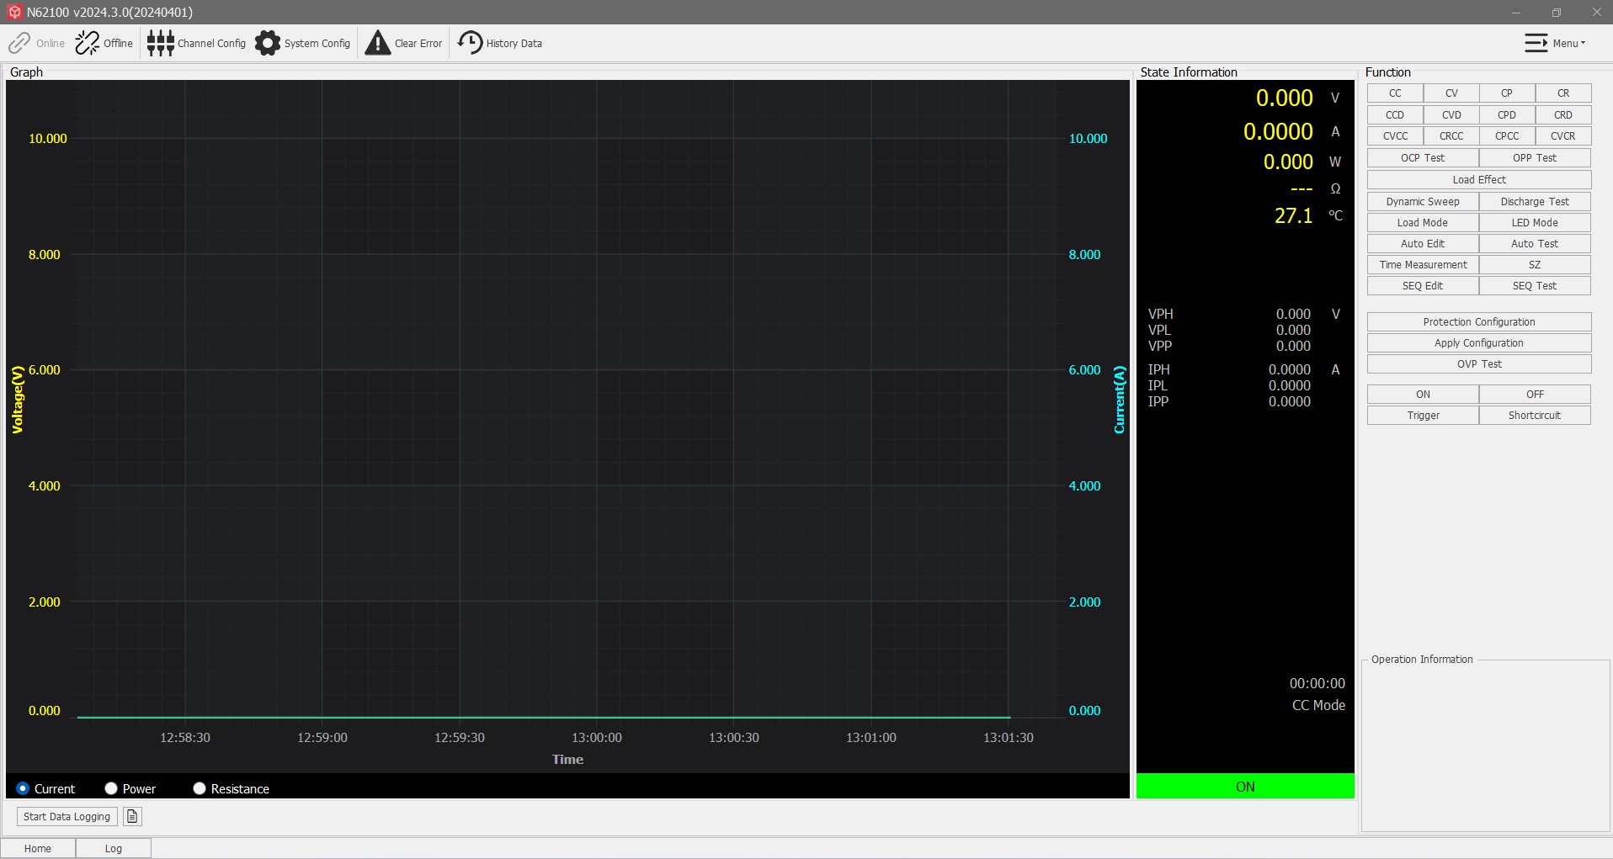Turn the load OFF
1613x859 pixels.
[x=1535, y=394]
